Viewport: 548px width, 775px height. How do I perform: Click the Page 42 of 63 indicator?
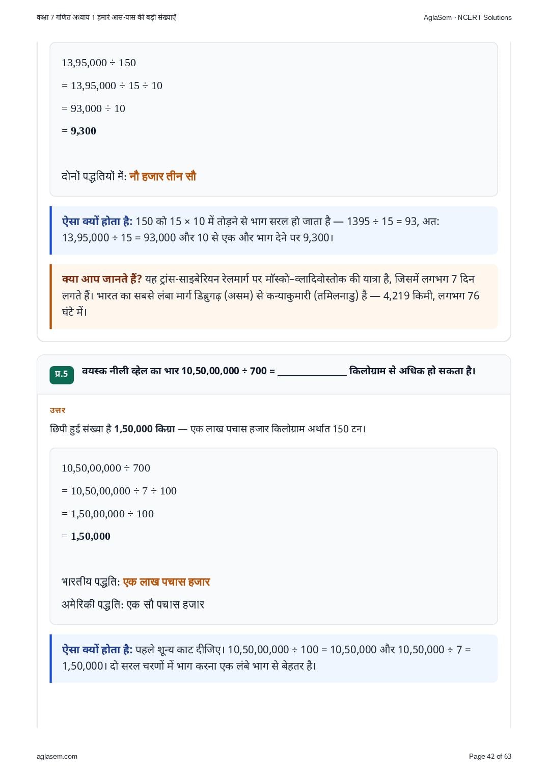pyautogui.click(x=490, y=756)
